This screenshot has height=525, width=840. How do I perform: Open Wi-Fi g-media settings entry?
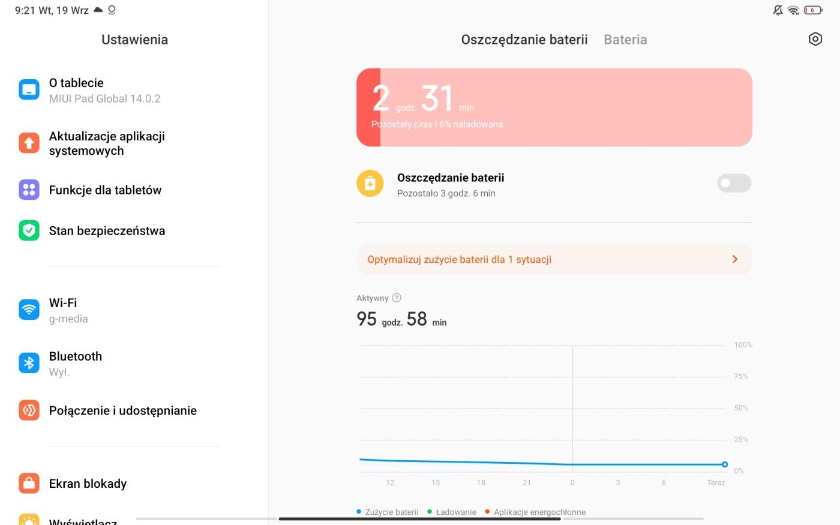pos(134,310)
